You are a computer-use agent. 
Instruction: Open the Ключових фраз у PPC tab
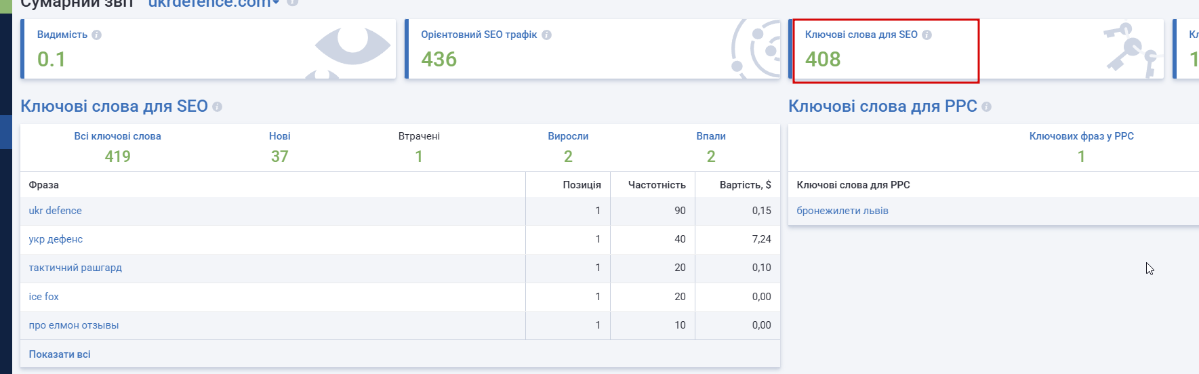click(1082, 147)
